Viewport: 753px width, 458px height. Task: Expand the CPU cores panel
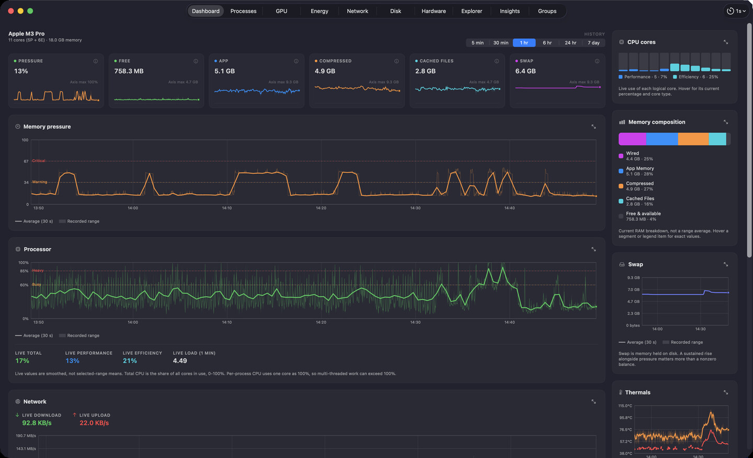[726, 42]
